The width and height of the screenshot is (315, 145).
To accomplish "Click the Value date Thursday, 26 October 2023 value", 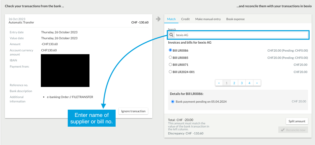I will (x=59, y=38).
